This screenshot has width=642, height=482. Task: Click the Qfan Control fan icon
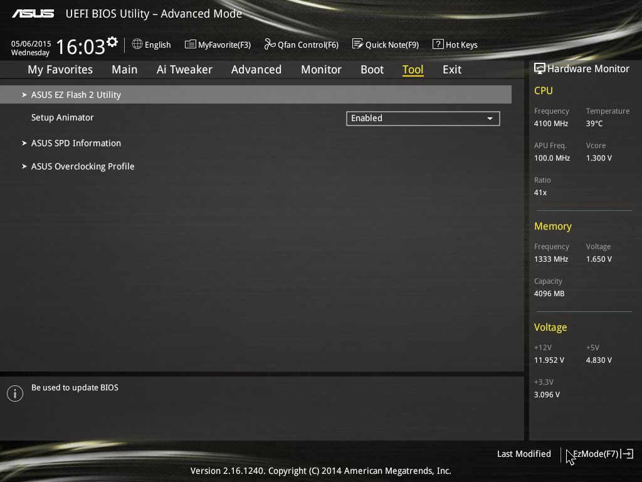coord(270,44)
